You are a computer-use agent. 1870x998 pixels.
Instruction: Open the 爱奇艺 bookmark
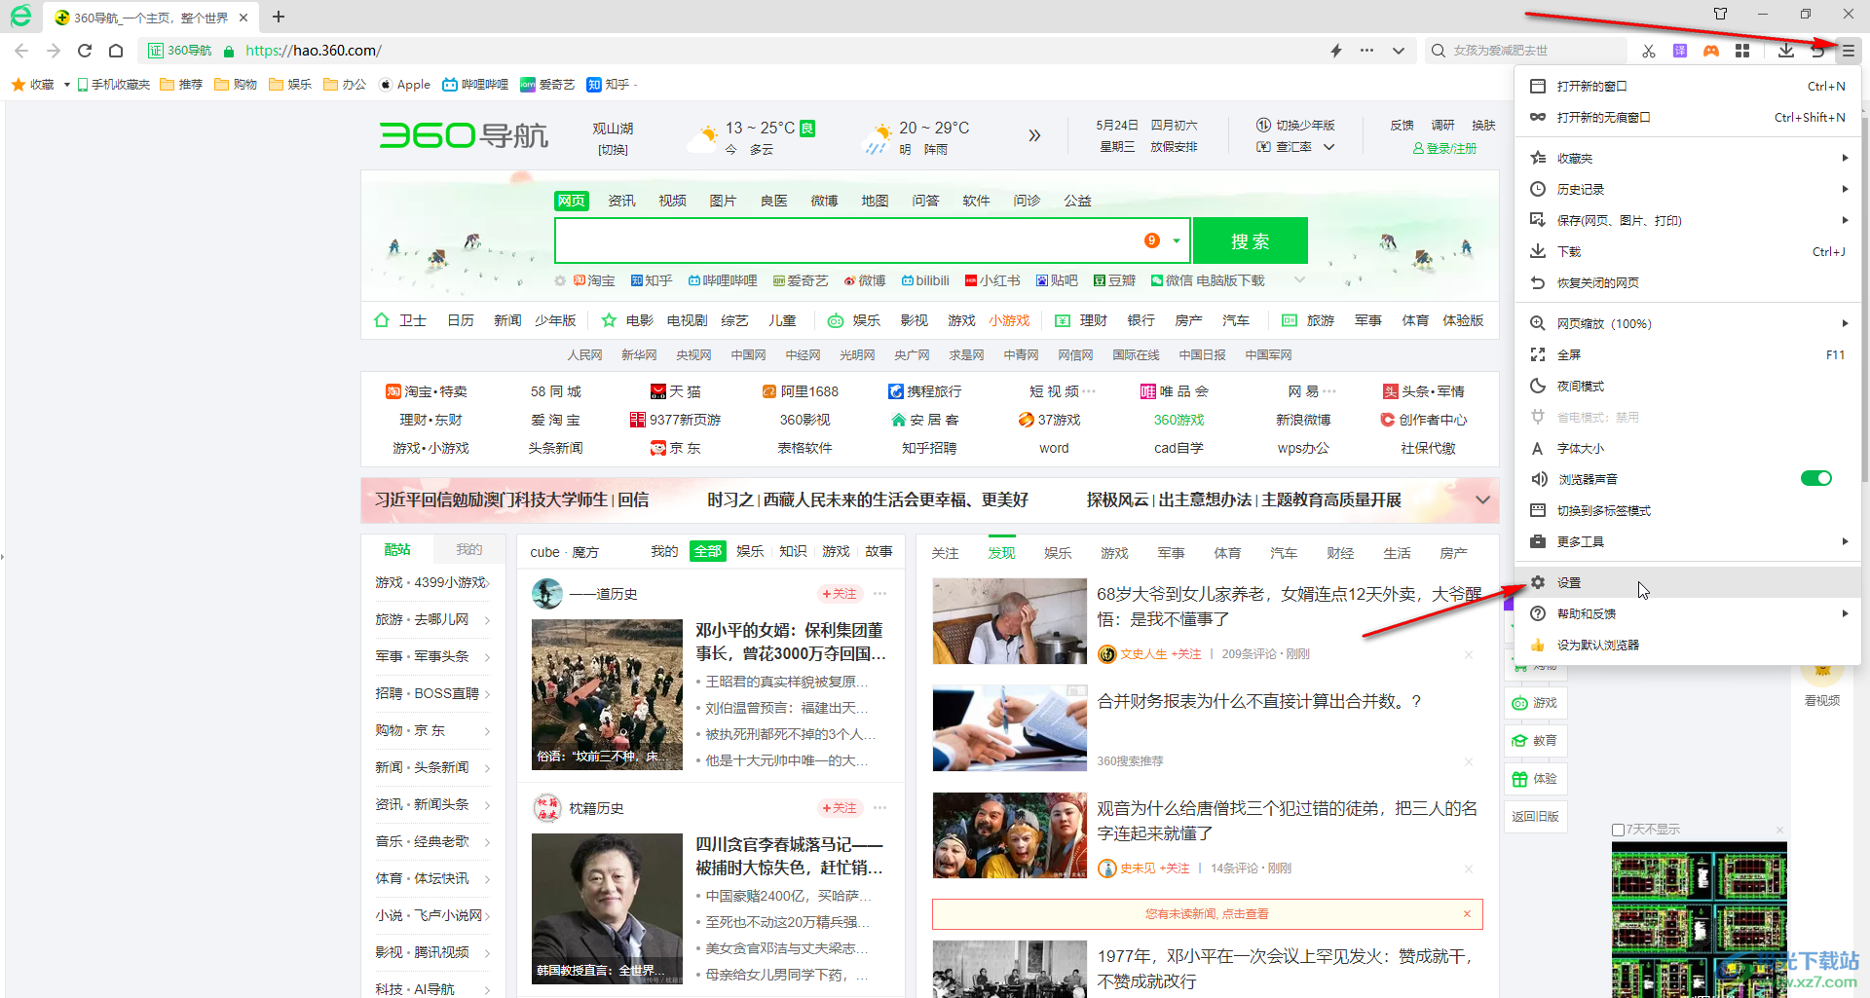547,85
